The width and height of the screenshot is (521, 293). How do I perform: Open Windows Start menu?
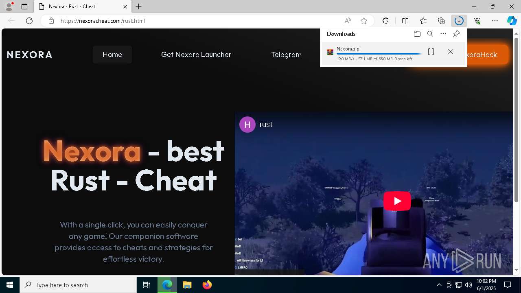[x=10, y=285]
